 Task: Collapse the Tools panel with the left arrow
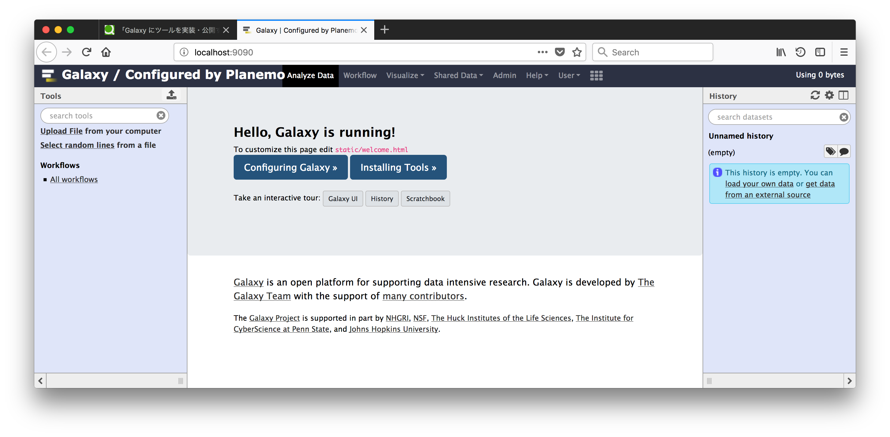coord(40,381)
